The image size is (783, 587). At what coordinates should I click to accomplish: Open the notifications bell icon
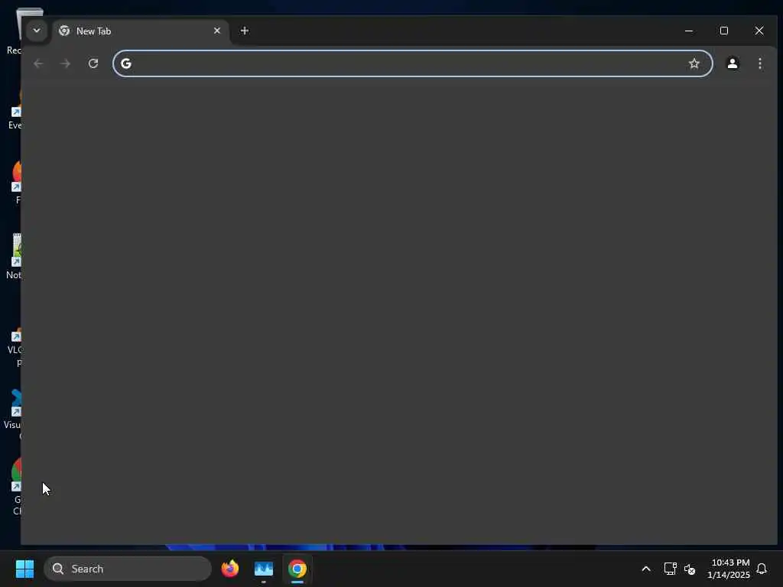762,569
